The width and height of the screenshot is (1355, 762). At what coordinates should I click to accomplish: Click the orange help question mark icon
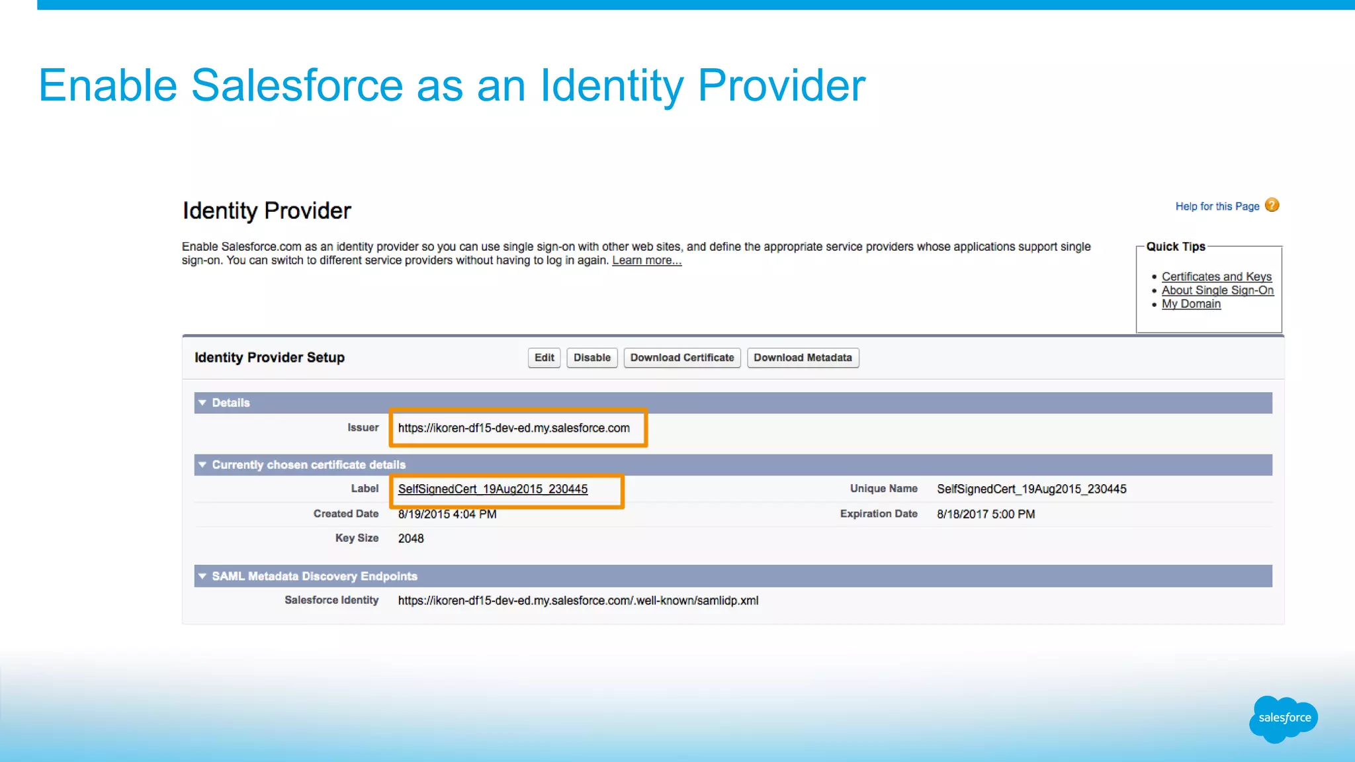(1272, 205)
